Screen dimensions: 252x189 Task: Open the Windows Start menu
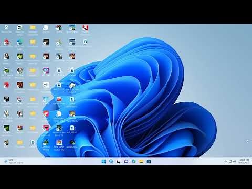pyautogui.click(x=103, y=161)
